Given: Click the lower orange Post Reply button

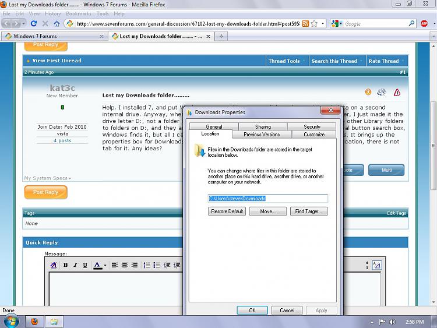Looking at the screenshot, I should coord(45,192).
